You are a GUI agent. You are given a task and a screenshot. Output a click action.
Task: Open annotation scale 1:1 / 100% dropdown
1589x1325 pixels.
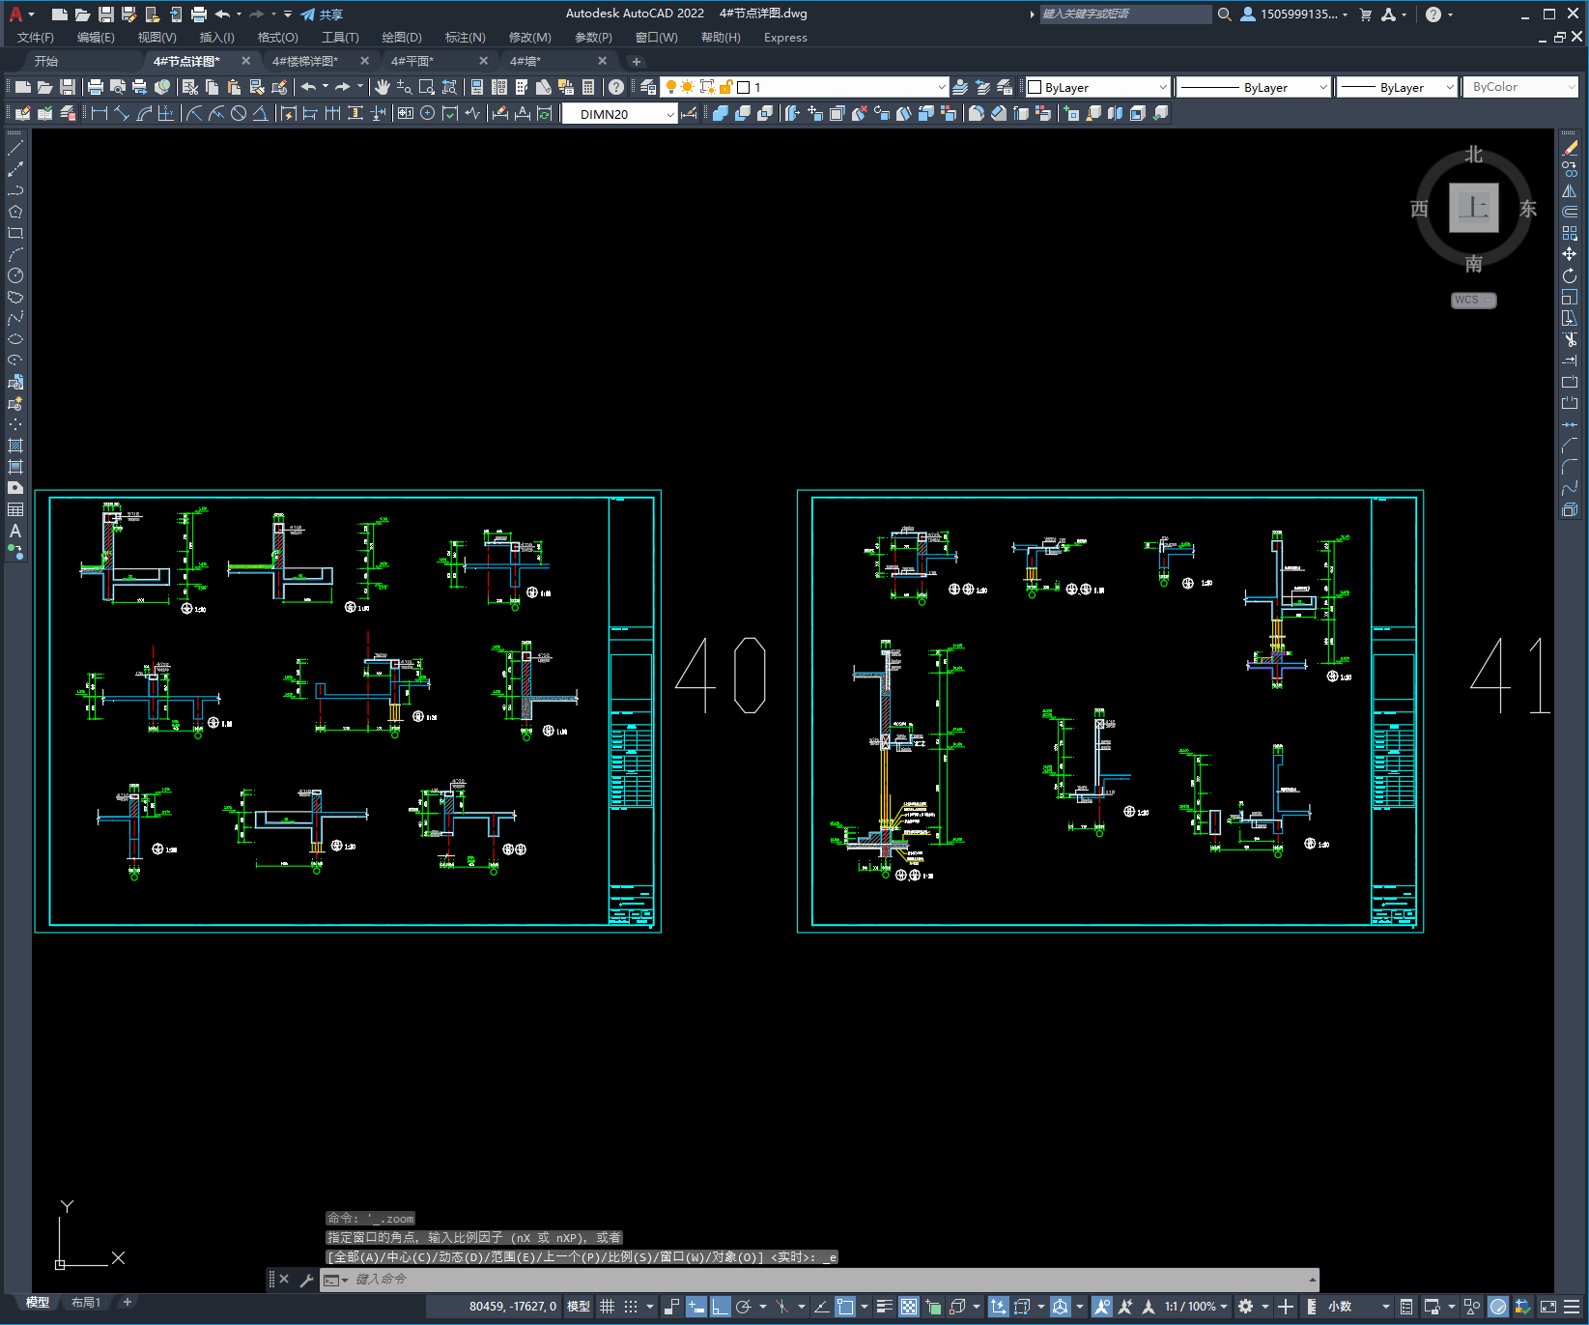point(1196,1307)
